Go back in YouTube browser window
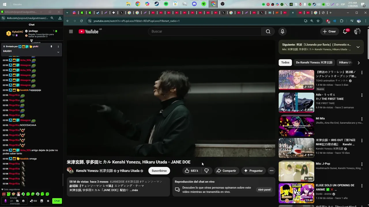Viewport: 369px width, 207px height. tap(68, 21)
